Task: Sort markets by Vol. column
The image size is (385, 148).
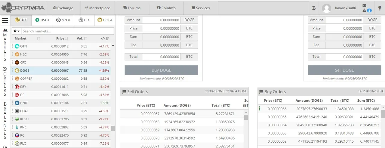Action: 82,39
